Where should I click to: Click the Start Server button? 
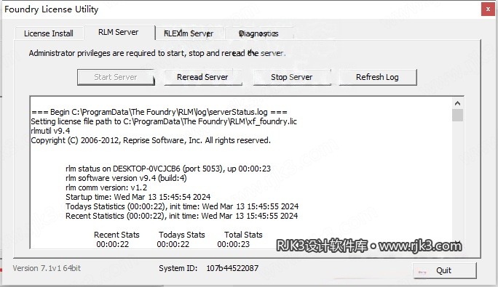tap(116, 77)
